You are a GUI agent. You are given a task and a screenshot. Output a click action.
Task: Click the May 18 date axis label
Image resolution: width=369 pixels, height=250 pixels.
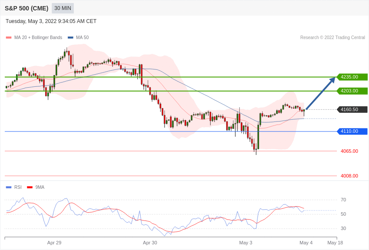tap(335, 243)
